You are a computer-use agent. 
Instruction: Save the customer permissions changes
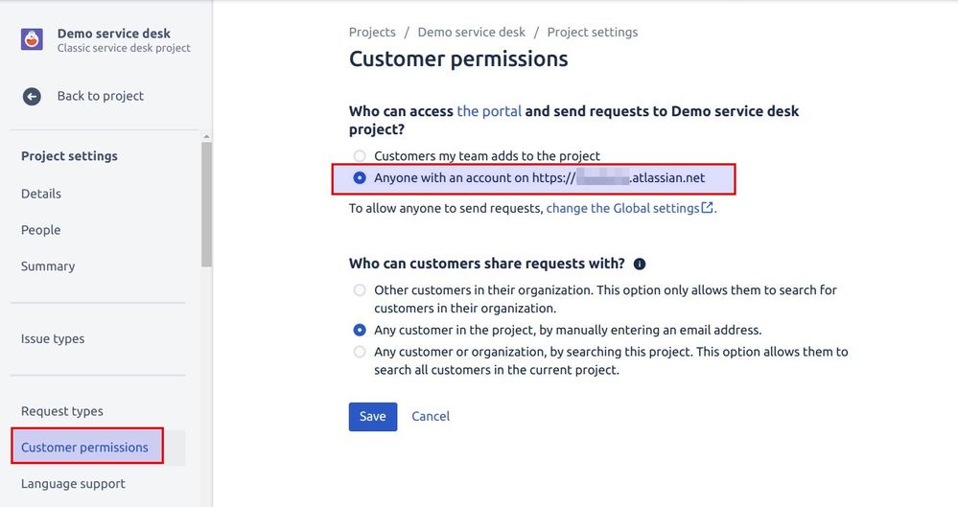[373, 417]
